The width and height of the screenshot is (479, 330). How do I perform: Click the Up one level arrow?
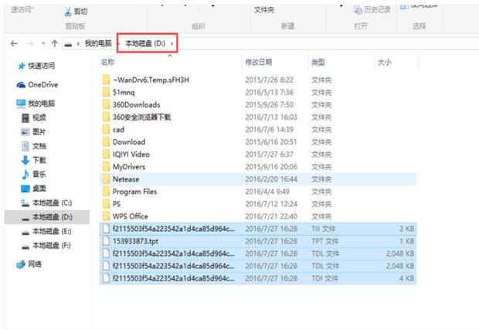56,43
